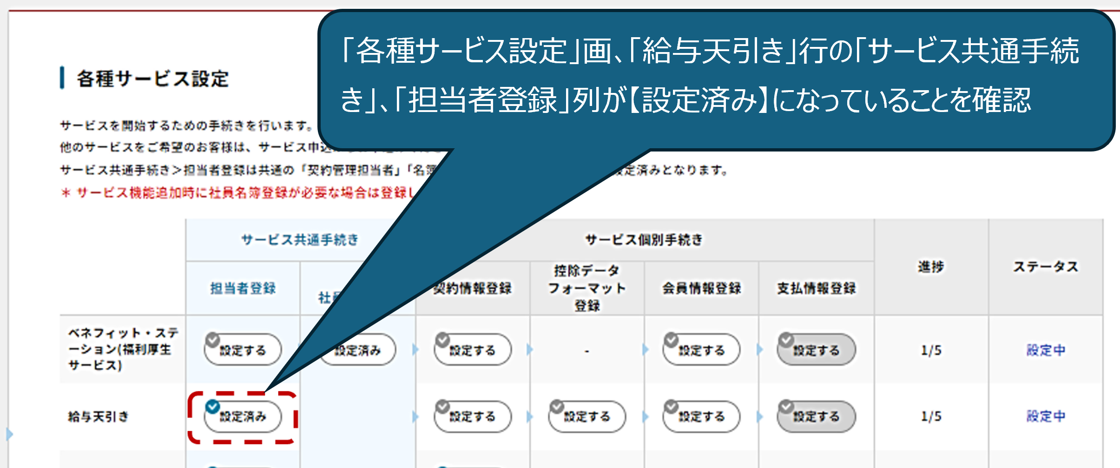Click check icon on 給与天引き 支払情報登録

786,407
